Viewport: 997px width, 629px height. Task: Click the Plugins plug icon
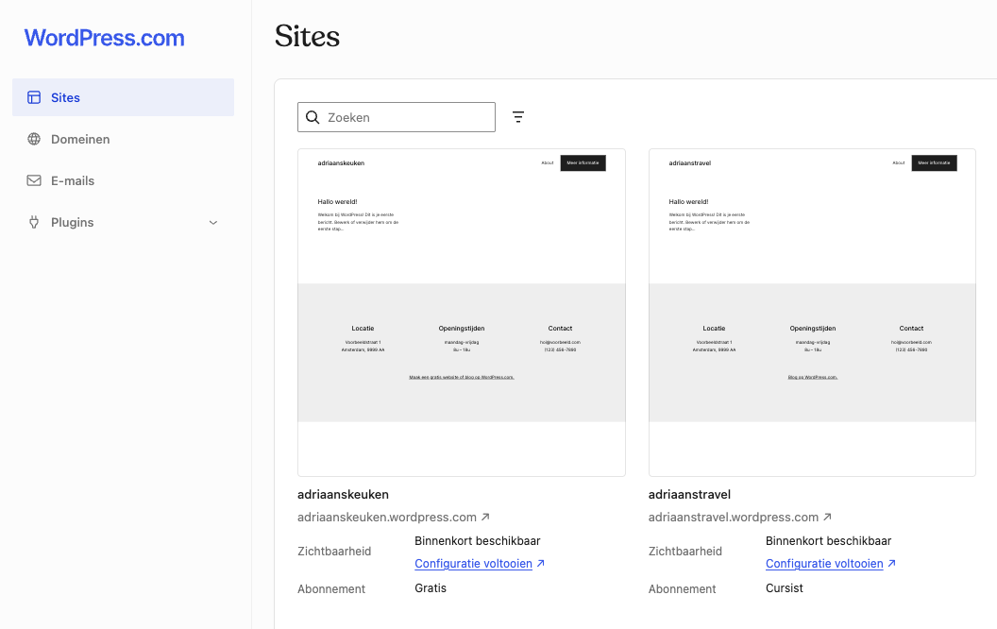tap(34, 222)
